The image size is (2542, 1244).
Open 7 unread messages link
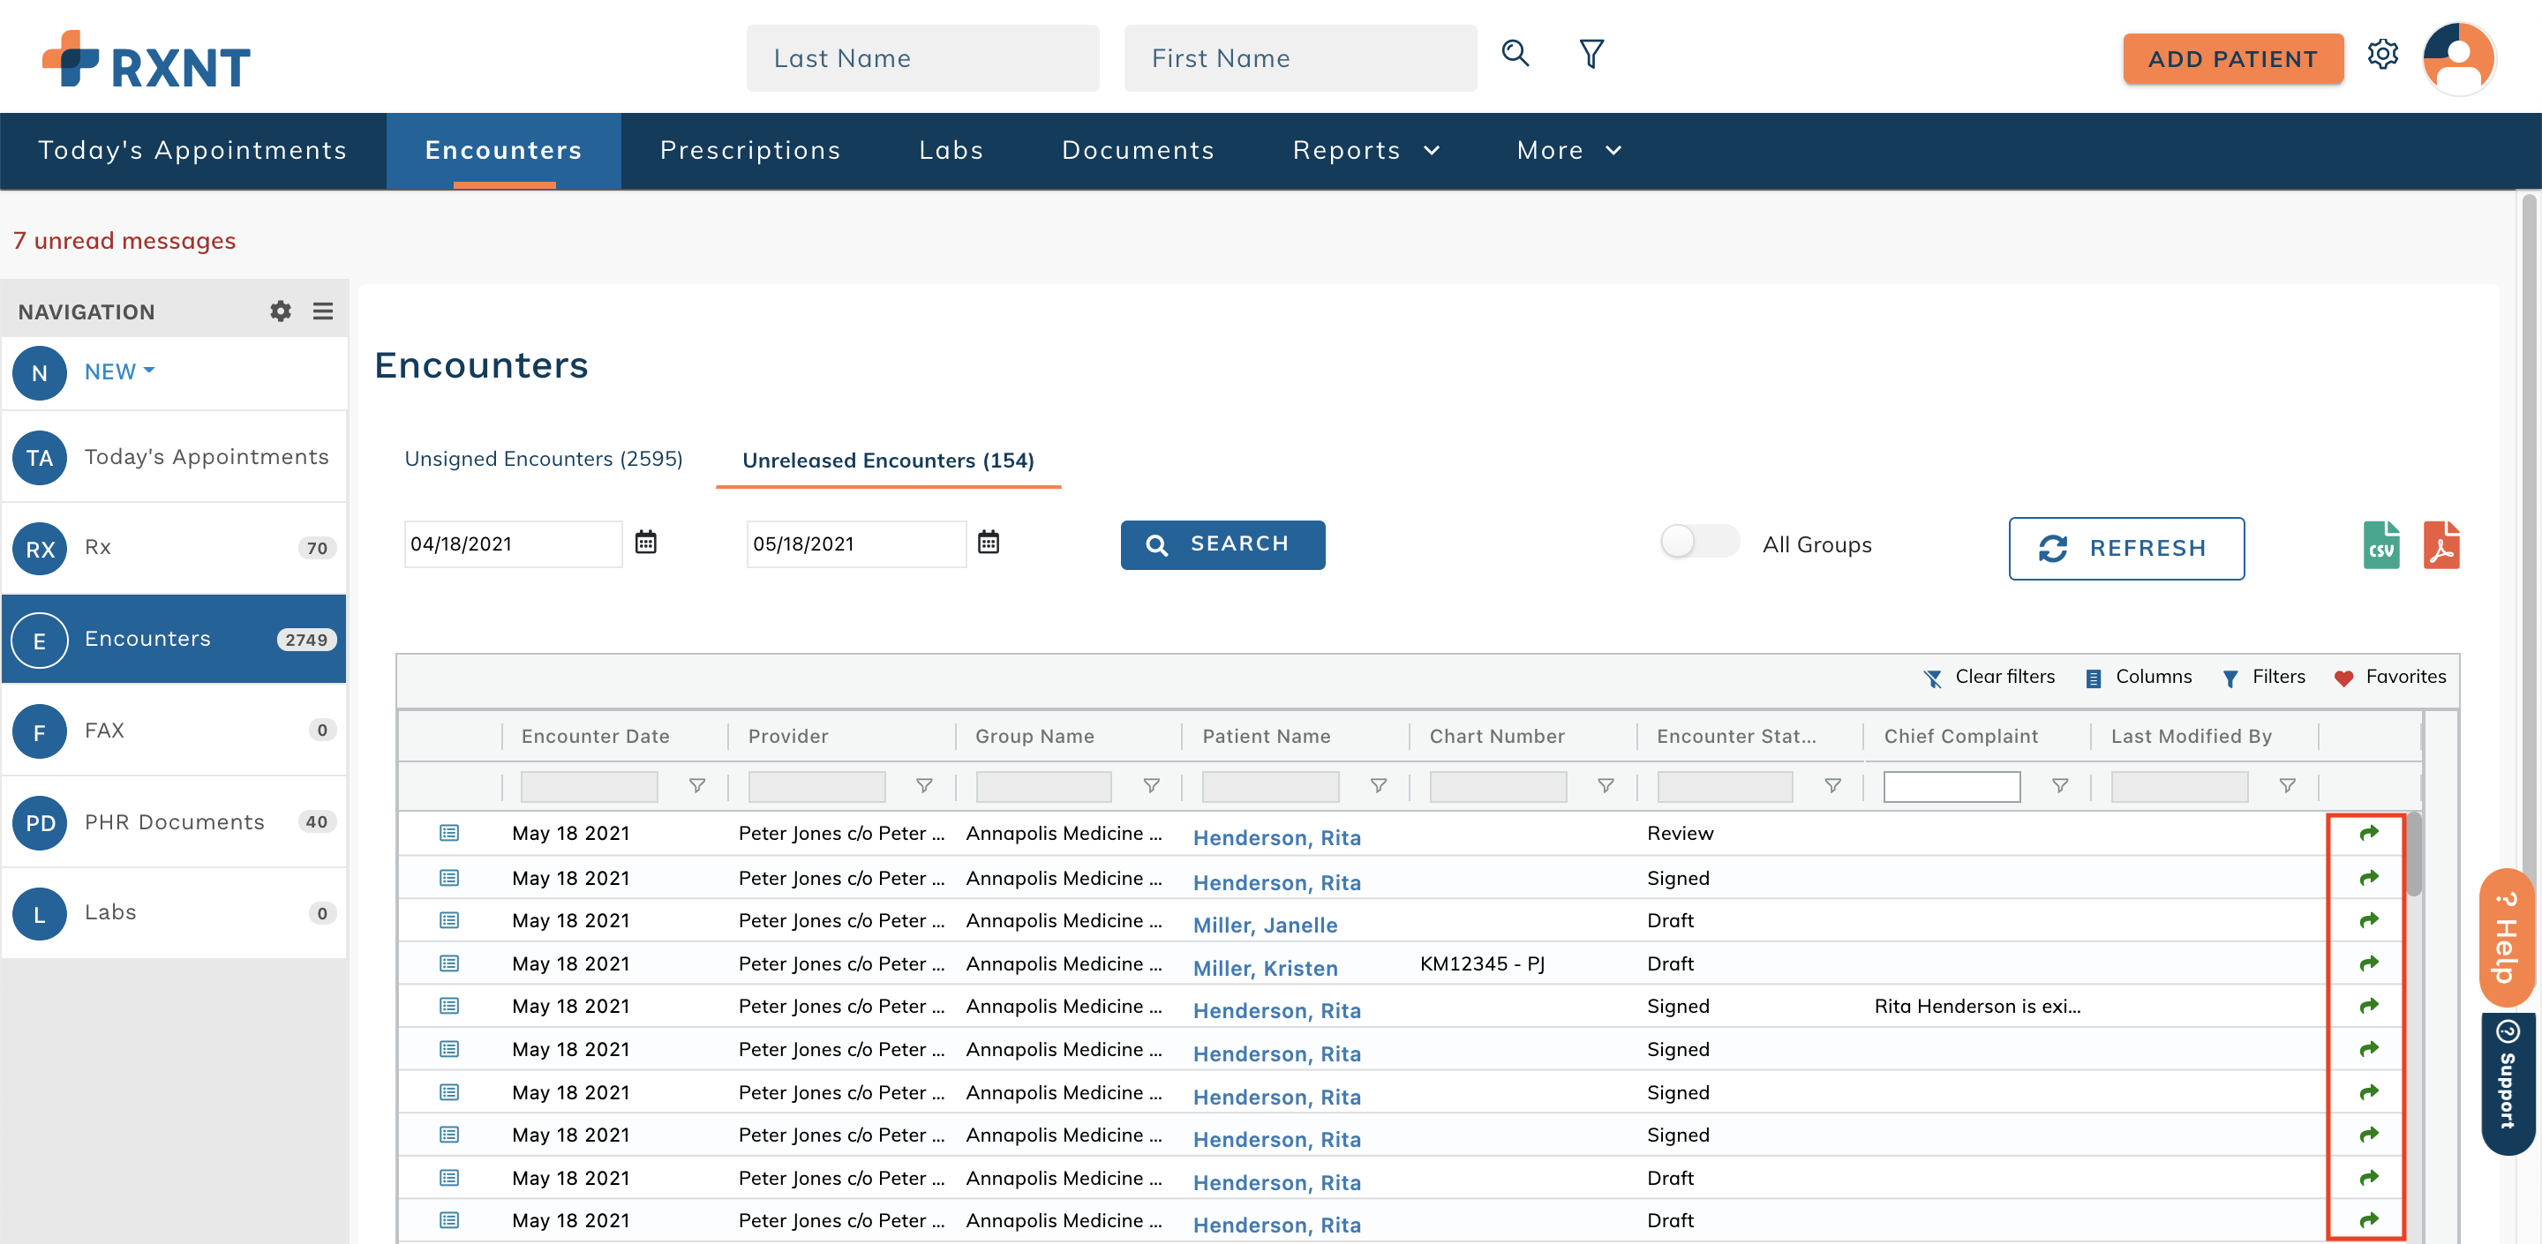tap(124, 242)
